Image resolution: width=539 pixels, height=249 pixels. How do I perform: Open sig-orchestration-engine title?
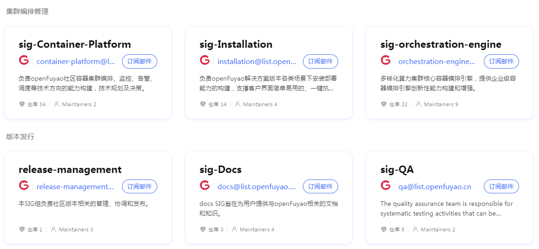tap(441, 45)
